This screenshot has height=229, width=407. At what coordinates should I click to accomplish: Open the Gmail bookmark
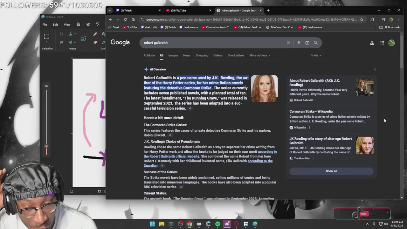click(x=114, y=27)
